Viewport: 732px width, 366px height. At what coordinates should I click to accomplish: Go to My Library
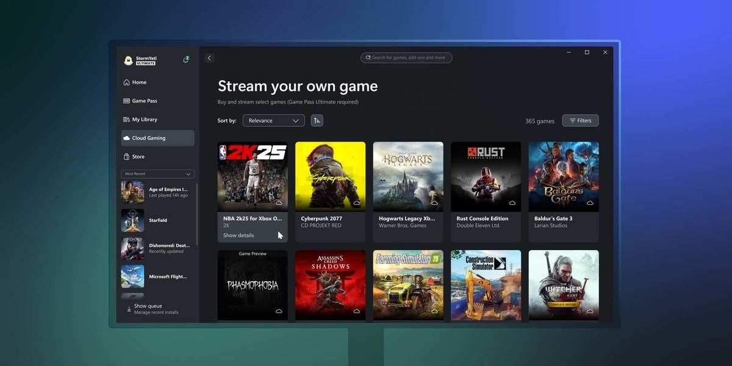coord(157,120)
